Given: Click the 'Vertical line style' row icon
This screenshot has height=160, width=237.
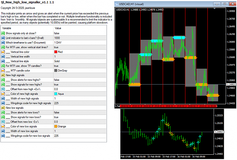Looking at the screenshot, I should pos(3,61).
